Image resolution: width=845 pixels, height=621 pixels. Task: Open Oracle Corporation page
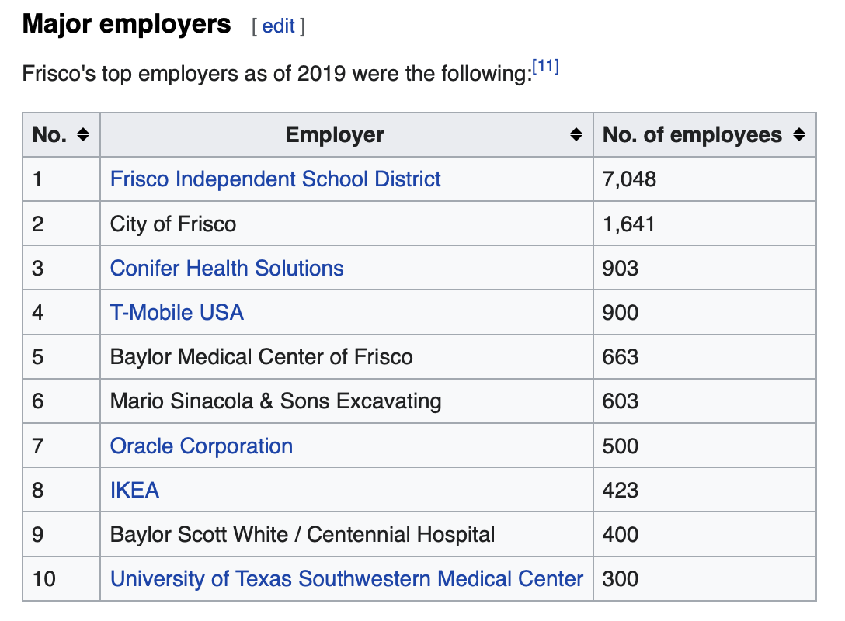[x=202, y=446]
